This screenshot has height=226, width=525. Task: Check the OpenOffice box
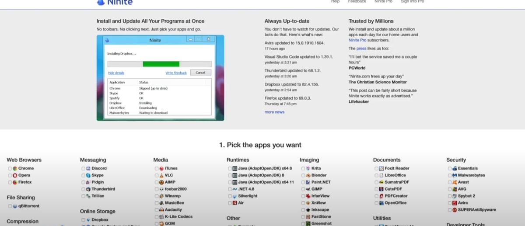[376, 203]
